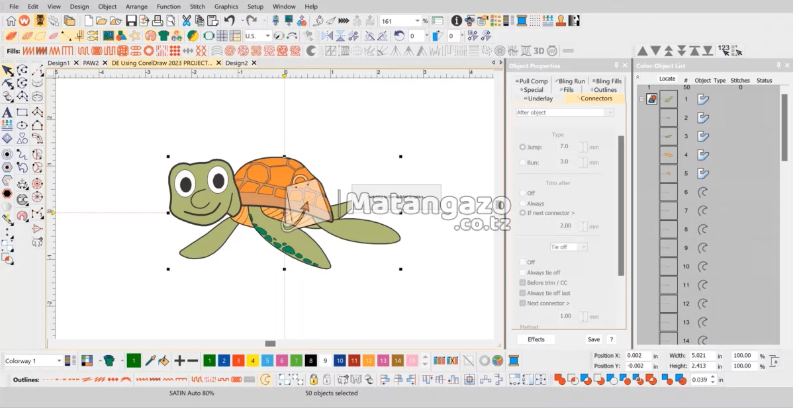
Task: Open the Print document icon
Action: [x=157, y=20]
